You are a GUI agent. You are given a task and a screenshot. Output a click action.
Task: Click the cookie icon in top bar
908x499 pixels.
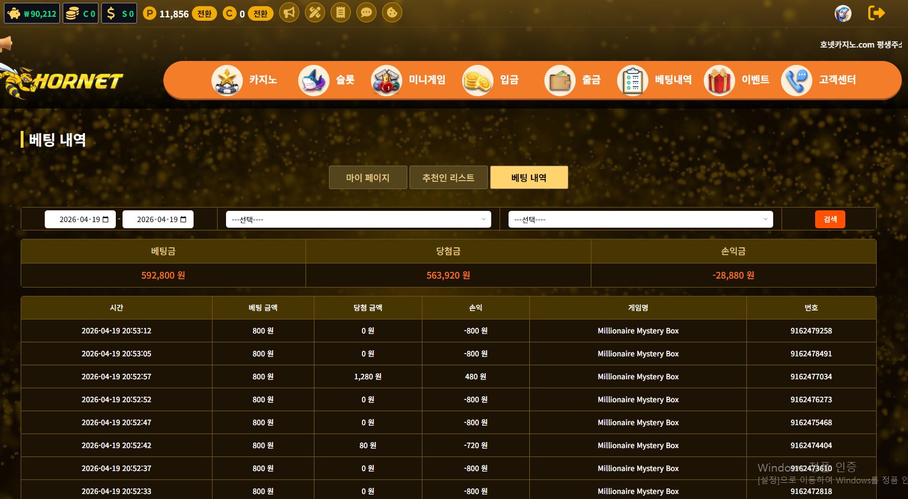(x=392, y=12)
